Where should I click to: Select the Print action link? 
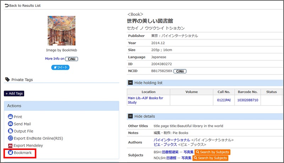click(x=18, y=117)
